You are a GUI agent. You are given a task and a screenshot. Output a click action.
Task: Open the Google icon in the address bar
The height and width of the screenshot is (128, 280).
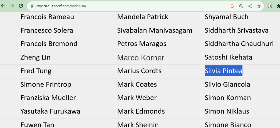coord(232,6)
